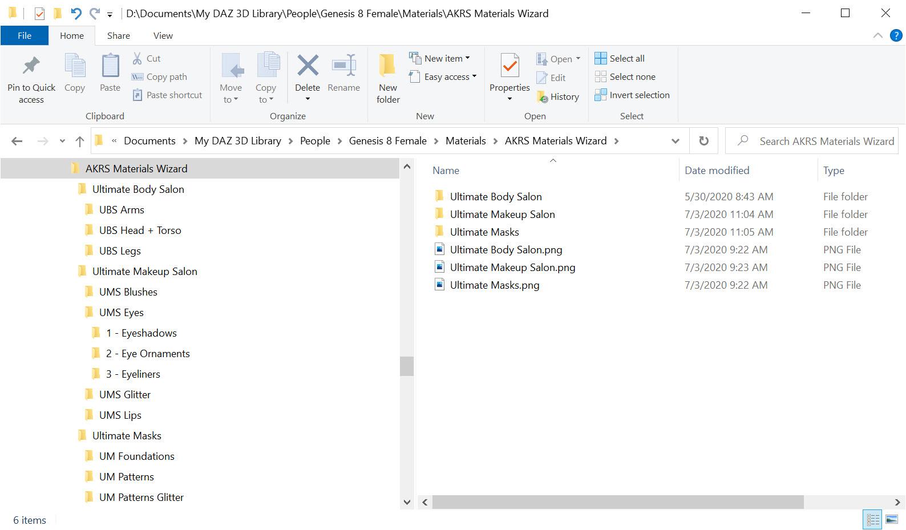Click Redo in Quick Access Toolbar

pos(95,13)
